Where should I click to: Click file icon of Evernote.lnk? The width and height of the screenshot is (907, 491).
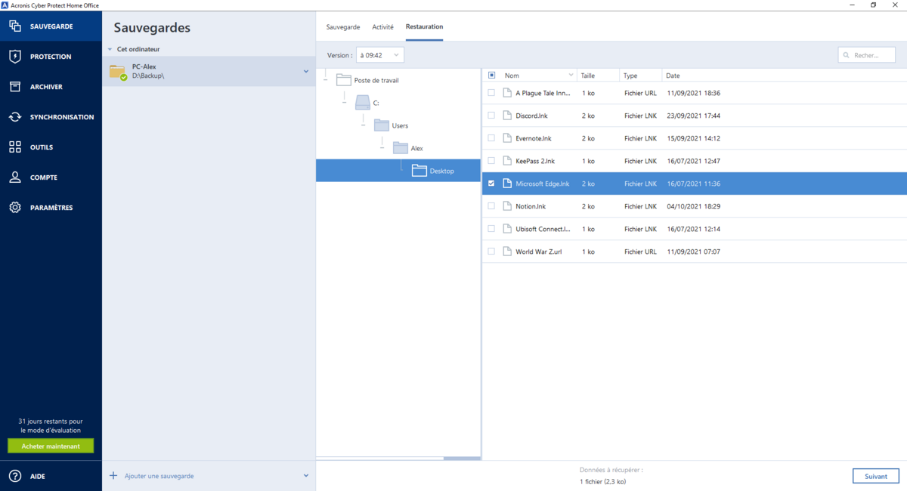[508, 138]
